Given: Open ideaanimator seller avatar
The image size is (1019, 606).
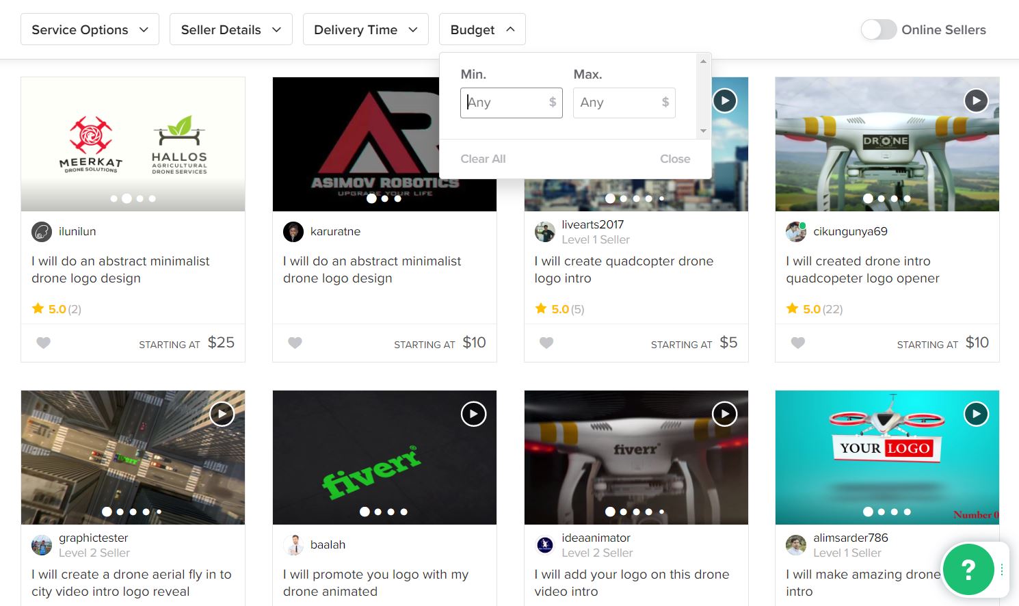Looking at the screenshot, I should [x=545, y=545].
